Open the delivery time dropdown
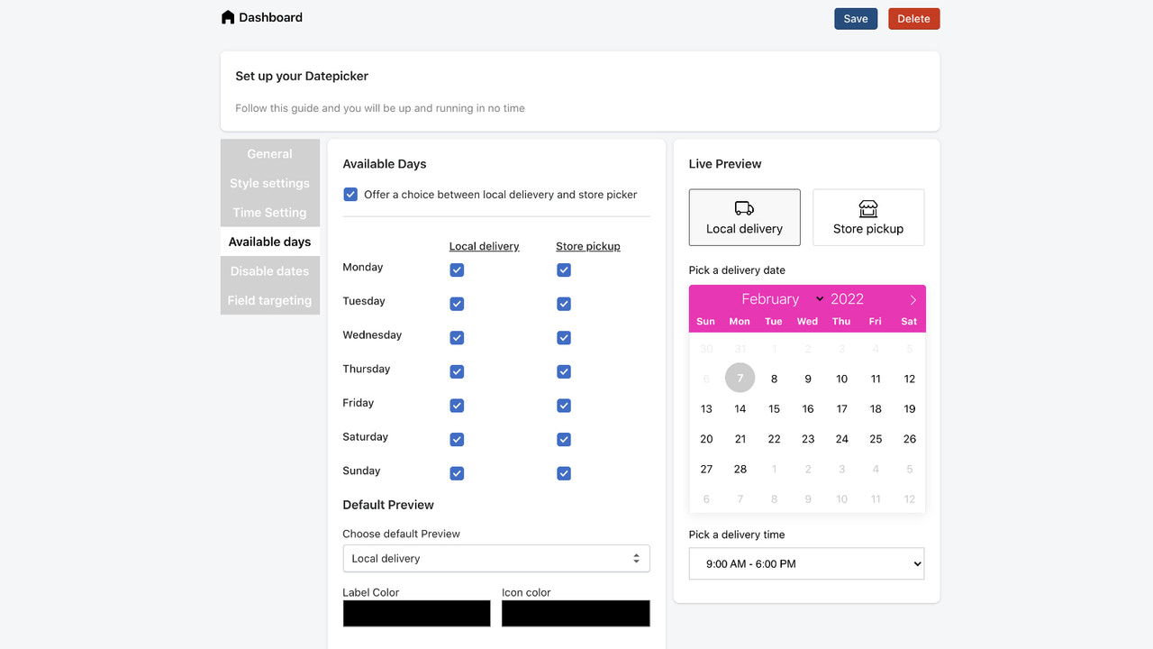 (806, 563)
